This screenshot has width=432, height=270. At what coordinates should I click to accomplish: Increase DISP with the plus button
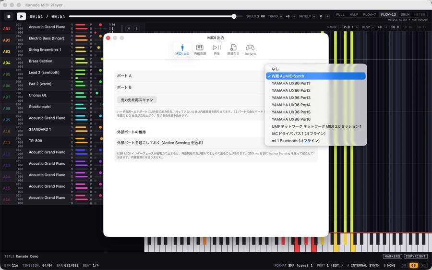click(386, 27)
